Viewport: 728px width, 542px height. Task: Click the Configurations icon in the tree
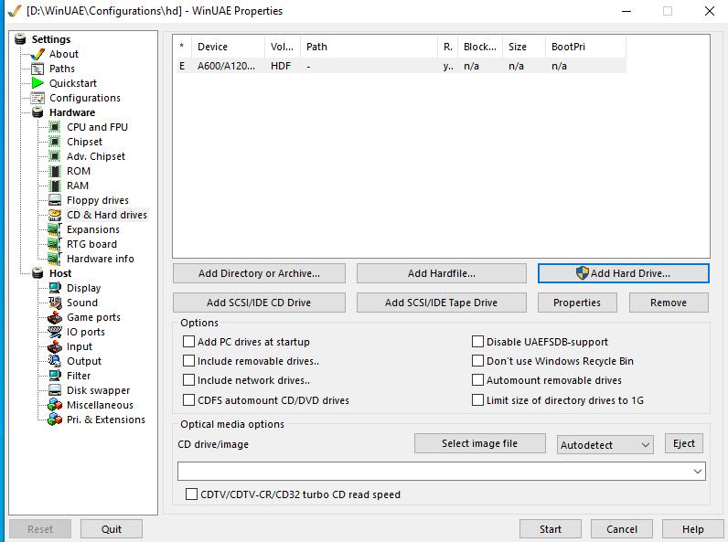37,99
